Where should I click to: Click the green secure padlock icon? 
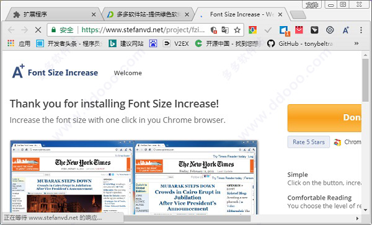pyautogui.click(x=53, y=30)
